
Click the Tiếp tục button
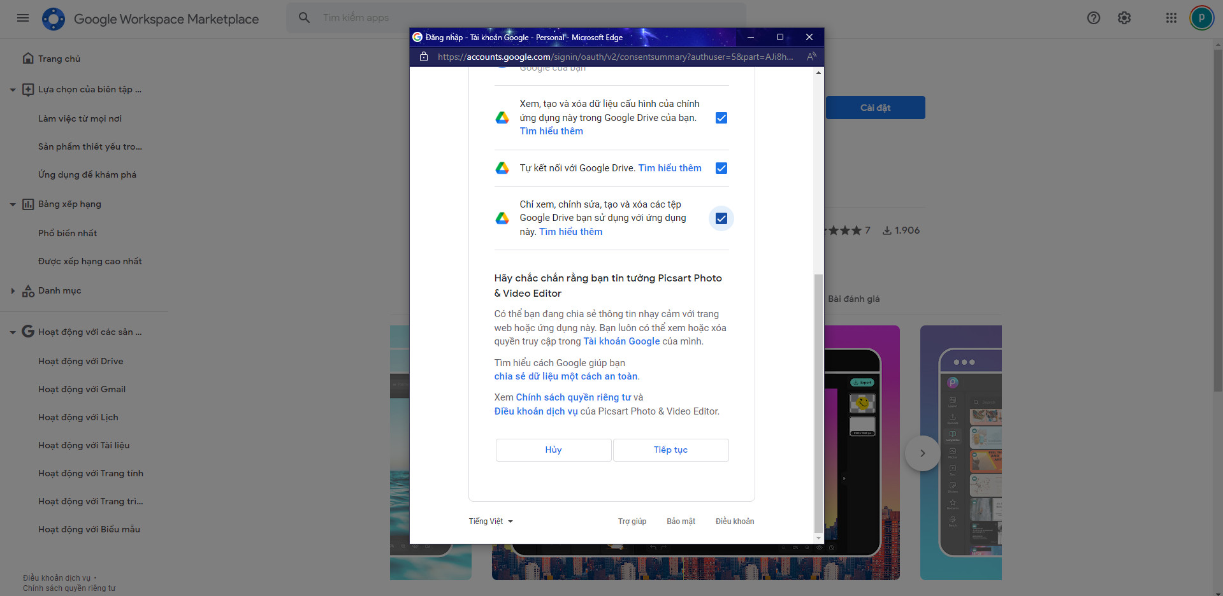[670, 450]
